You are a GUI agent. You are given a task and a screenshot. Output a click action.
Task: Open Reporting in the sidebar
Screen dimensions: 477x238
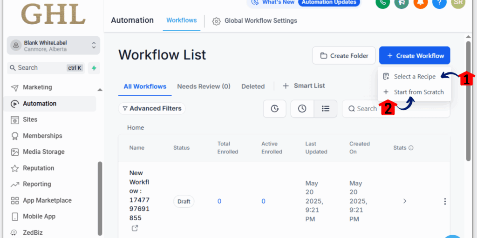(37, 184)
